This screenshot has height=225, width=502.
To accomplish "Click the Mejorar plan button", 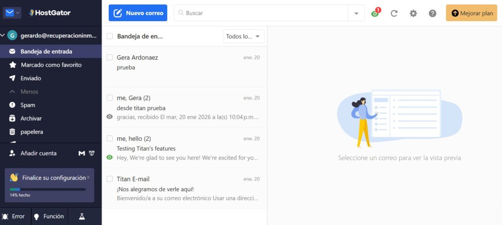I will point(471,13).
